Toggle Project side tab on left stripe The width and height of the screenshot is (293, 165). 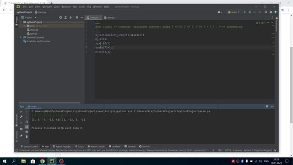coord(16,21)
